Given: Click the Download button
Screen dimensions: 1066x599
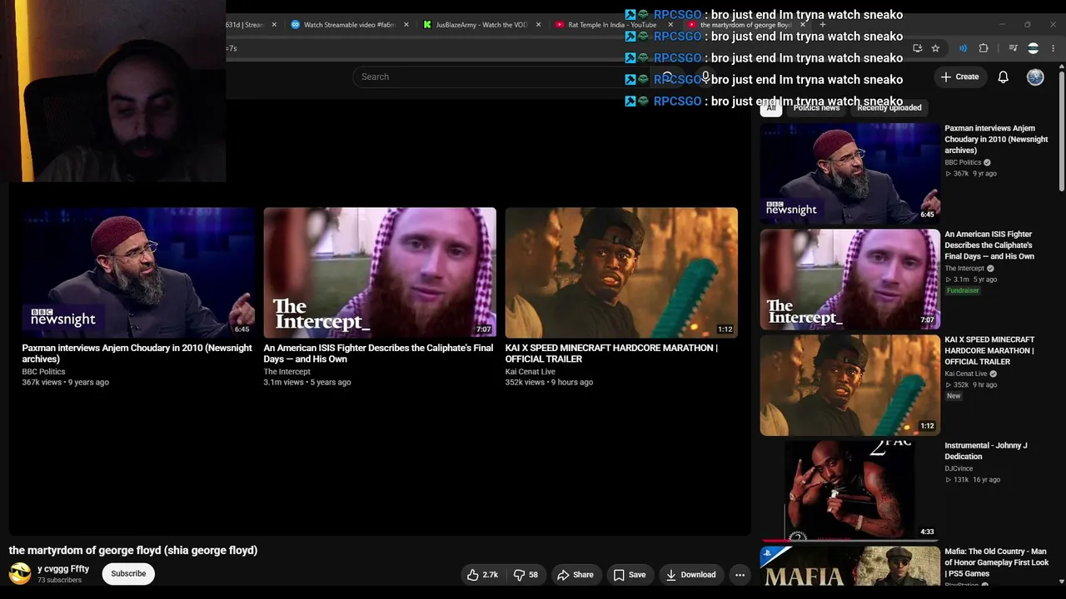Looking at the screenshot, I should pyautogui.click(x=690, y=575).
